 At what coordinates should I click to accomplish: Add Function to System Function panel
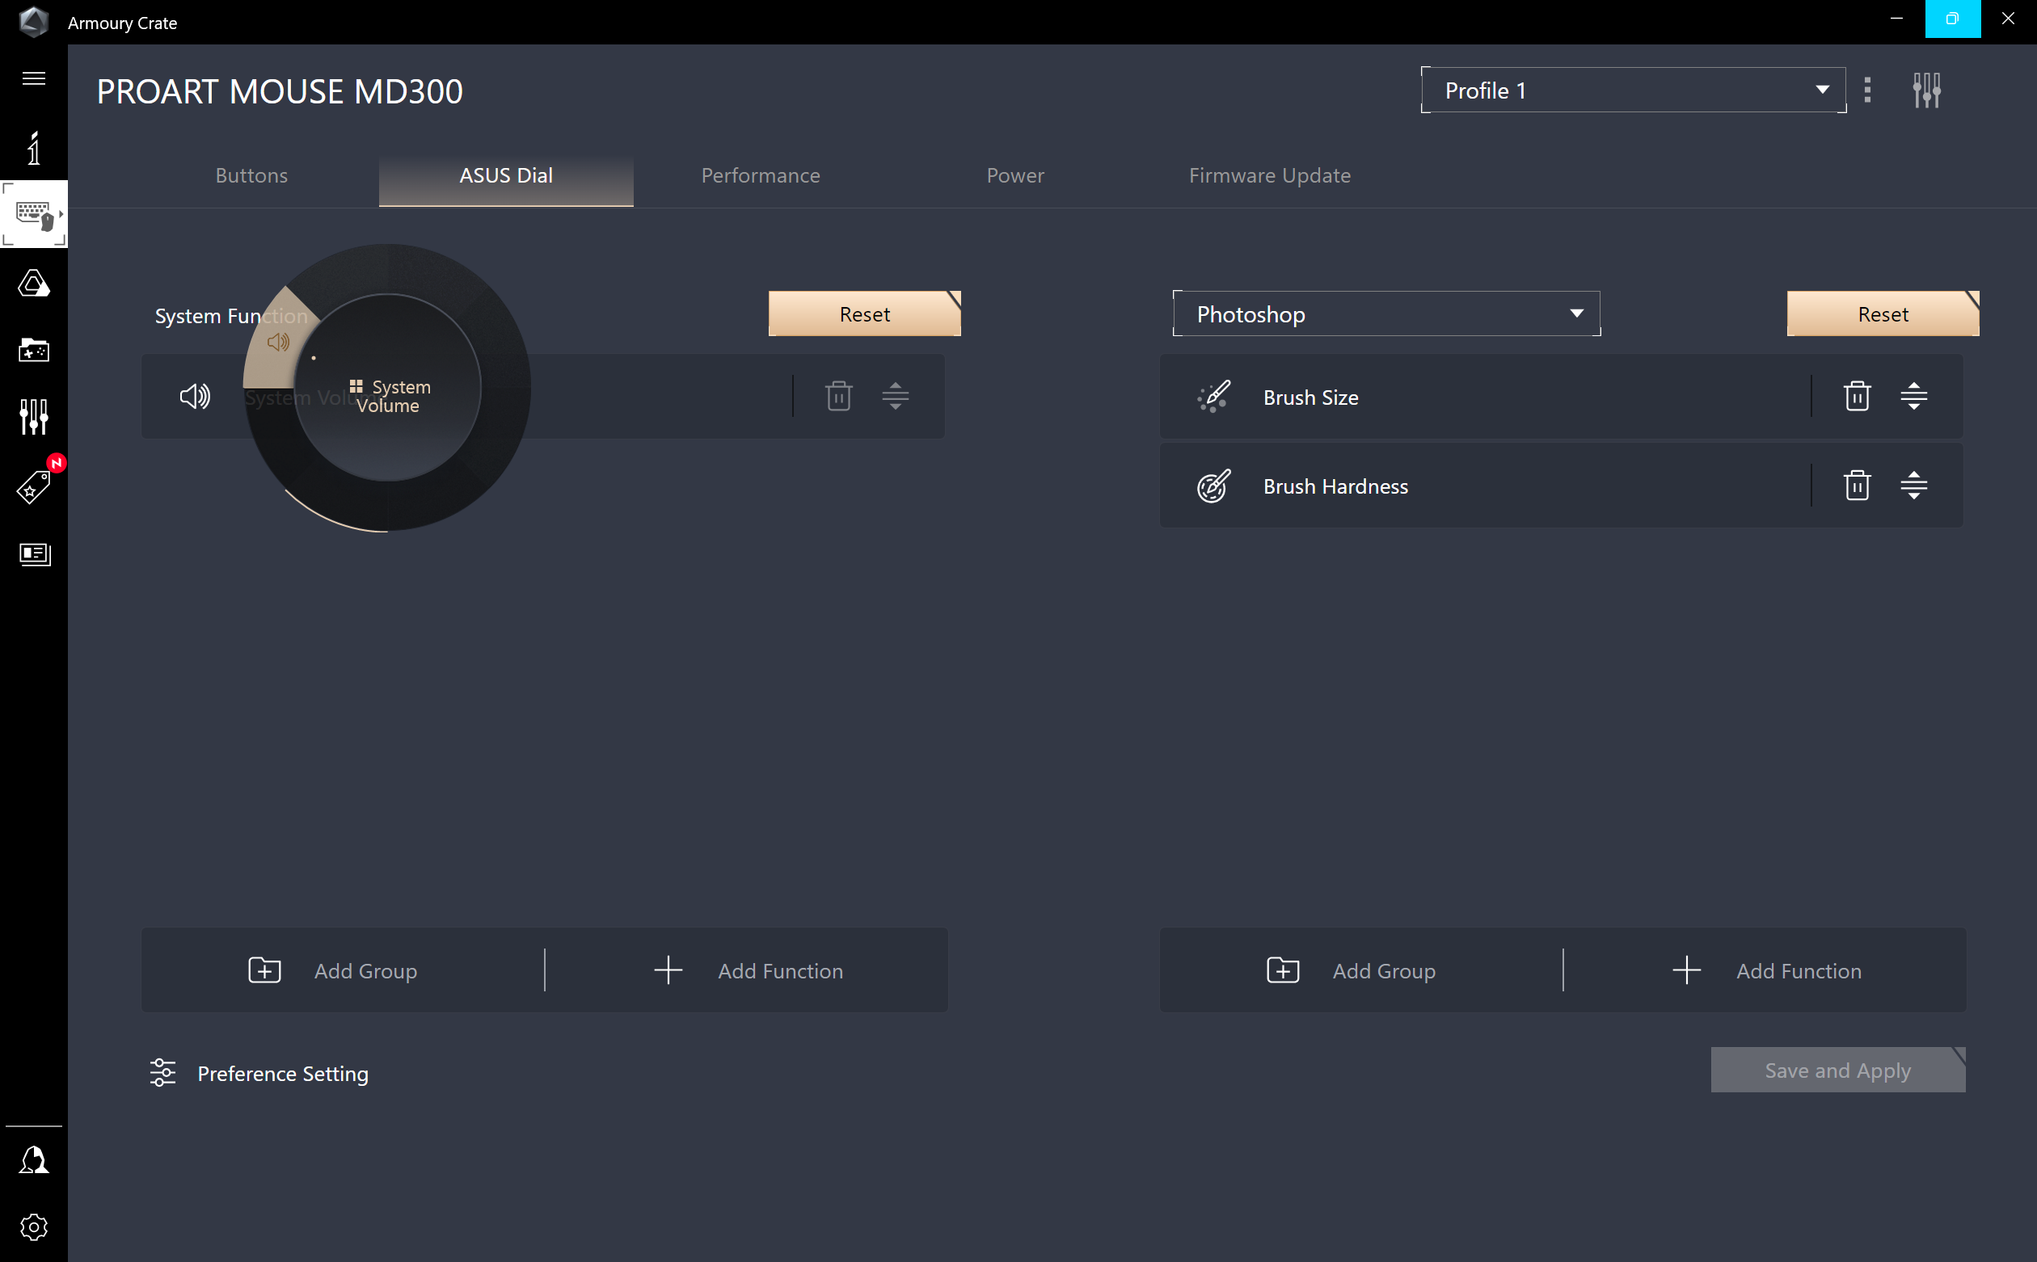pyautogui.click(x=748, y=970)
